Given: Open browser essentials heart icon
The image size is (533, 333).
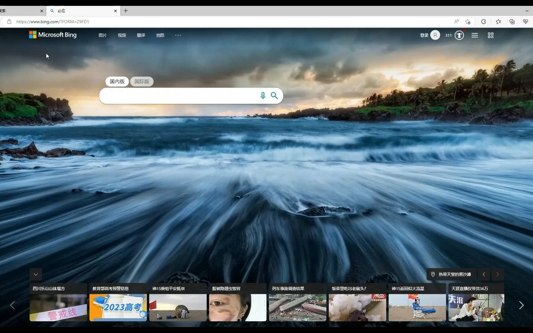Looking at the screenshot, I should pos(526,22).
